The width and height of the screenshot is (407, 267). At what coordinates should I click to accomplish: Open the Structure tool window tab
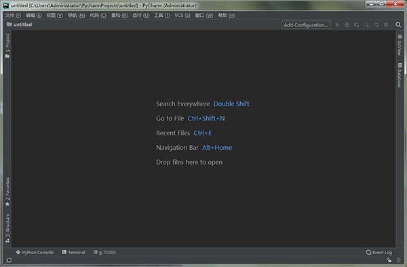tap(7, 228)
